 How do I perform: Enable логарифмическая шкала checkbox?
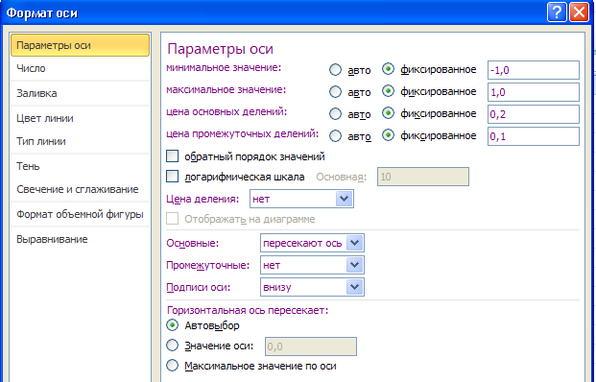click(x=173, y=177)
